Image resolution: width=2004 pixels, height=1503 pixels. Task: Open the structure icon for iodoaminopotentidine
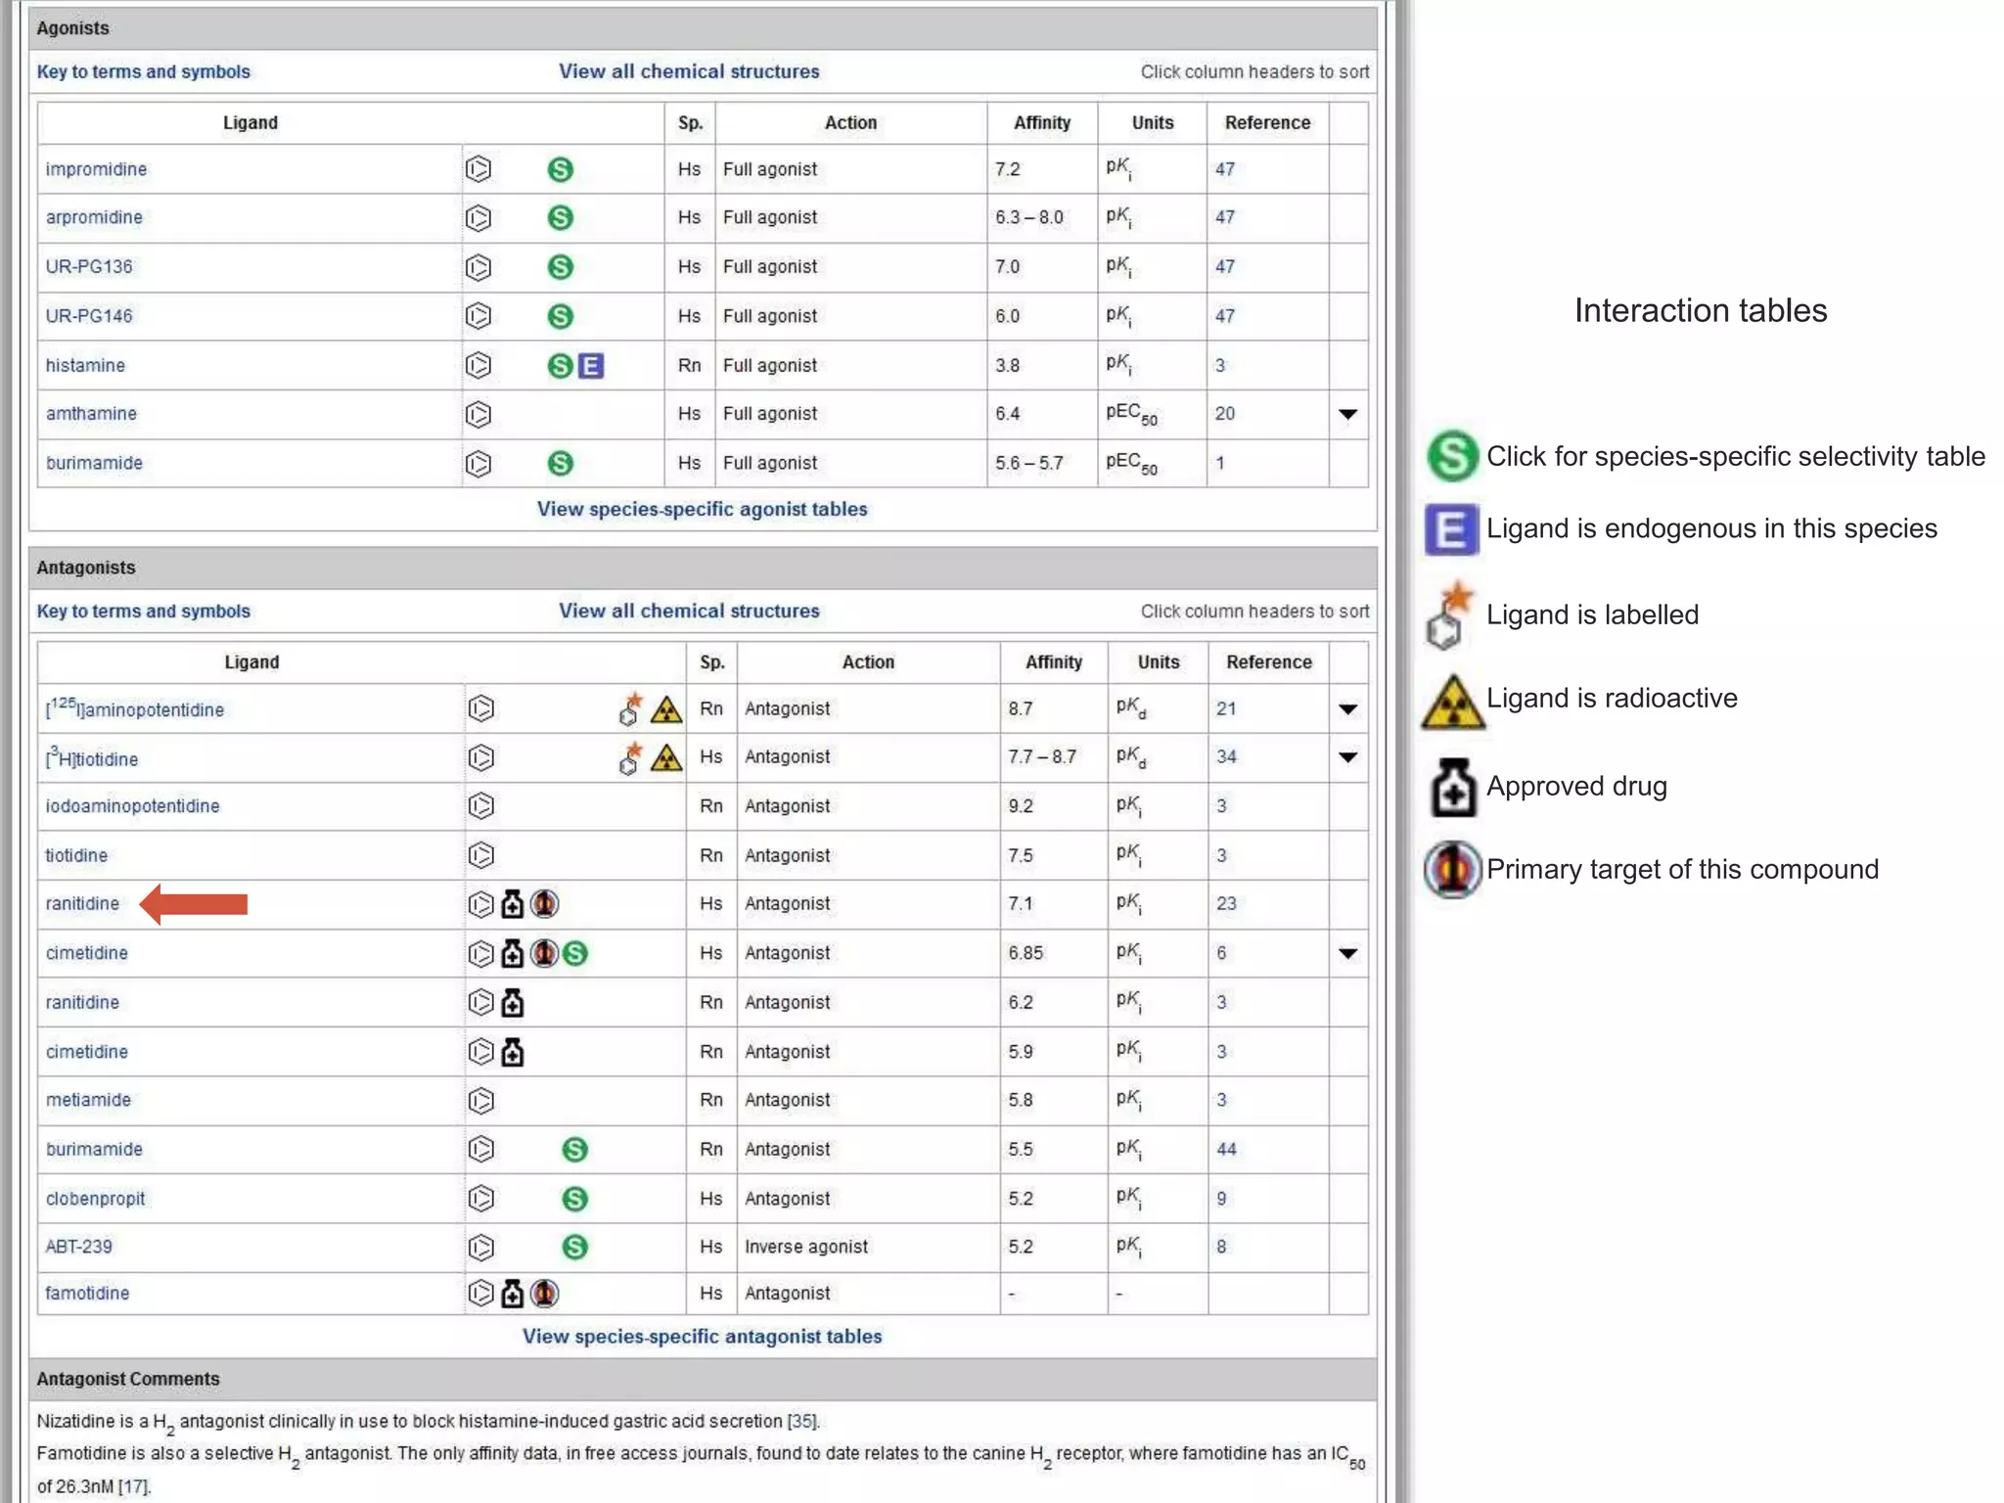point(481,806)
